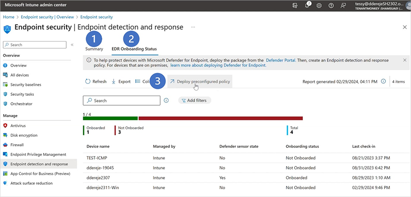Click the device Search field

pos(121,100)
